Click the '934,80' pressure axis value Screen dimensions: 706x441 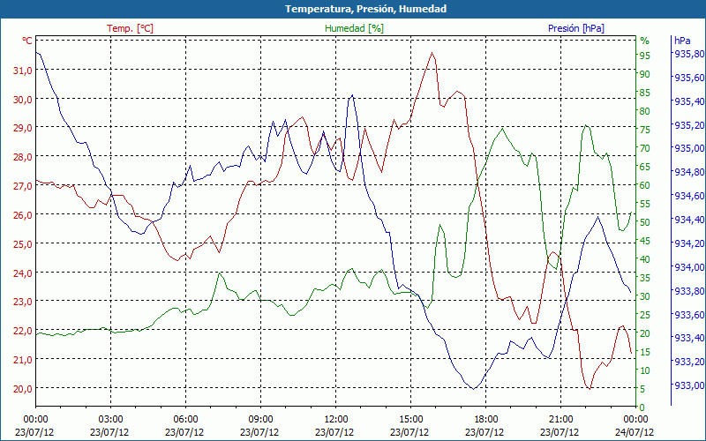click(x=688, y=172)
